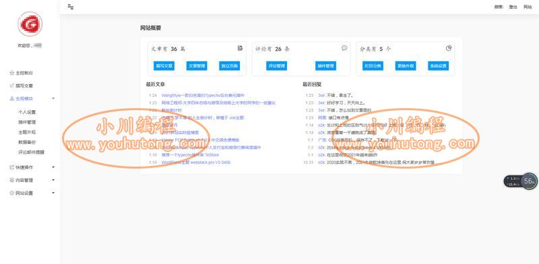539x264 pixels.
Task: Open 数据备份 submenu item
Action: pyautogui.click(x=27, y=142)
